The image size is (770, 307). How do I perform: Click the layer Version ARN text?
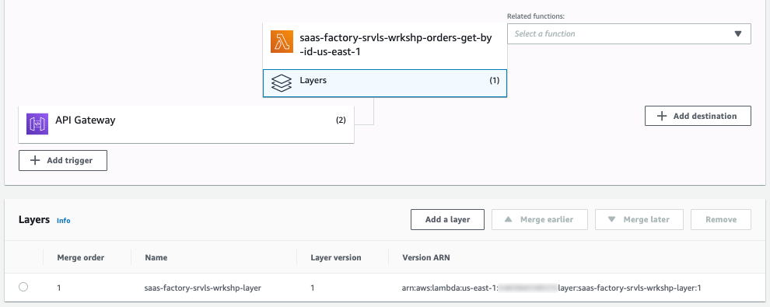[x=551, y=288]
